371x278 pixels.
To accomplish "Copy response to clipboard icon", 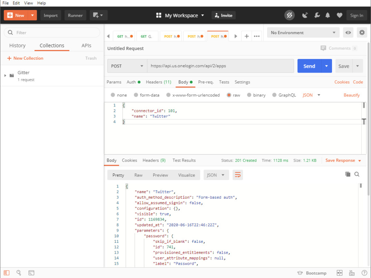I will point(348,174).
